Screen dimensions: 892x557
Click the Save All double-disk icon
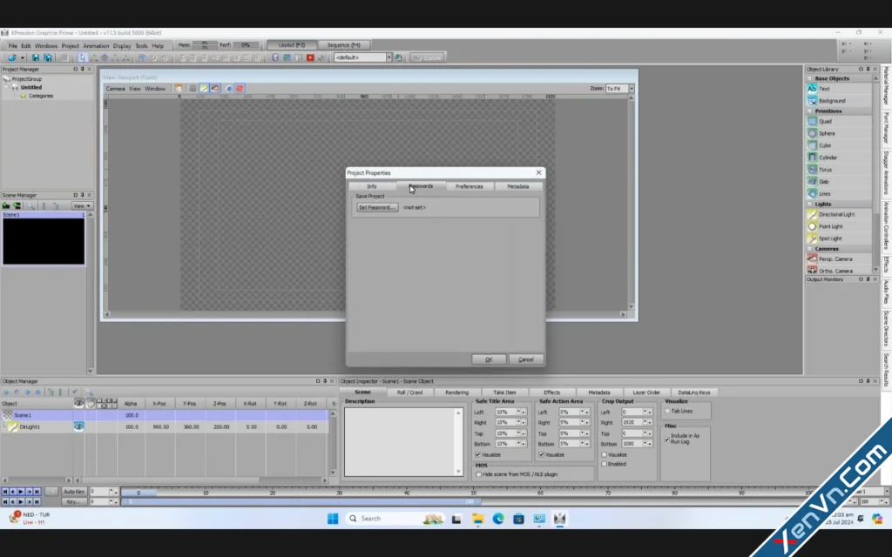pos(48,57)
